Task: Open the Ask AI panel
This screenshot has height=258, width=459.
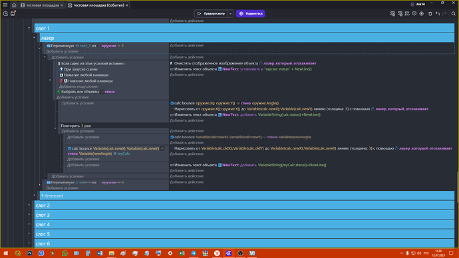Action: click(x=418, y=4)
